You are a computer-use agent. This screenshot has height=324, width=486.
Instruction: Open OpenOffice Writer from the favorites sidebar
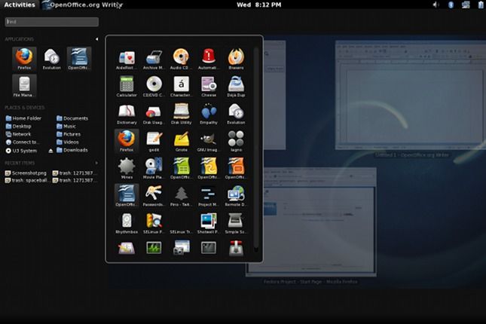[x=79, y=59]
